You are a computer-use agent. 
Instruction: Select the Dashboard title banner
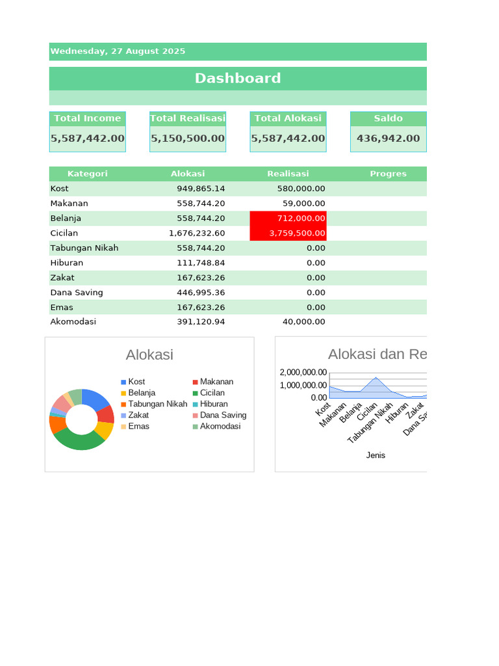(x=238, y=79)
